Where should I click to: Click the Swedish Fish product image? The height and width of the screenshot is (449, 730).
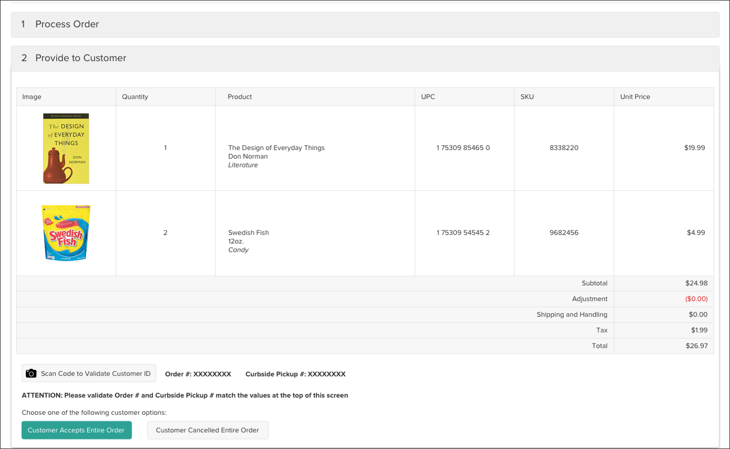(x=66, y=232)
